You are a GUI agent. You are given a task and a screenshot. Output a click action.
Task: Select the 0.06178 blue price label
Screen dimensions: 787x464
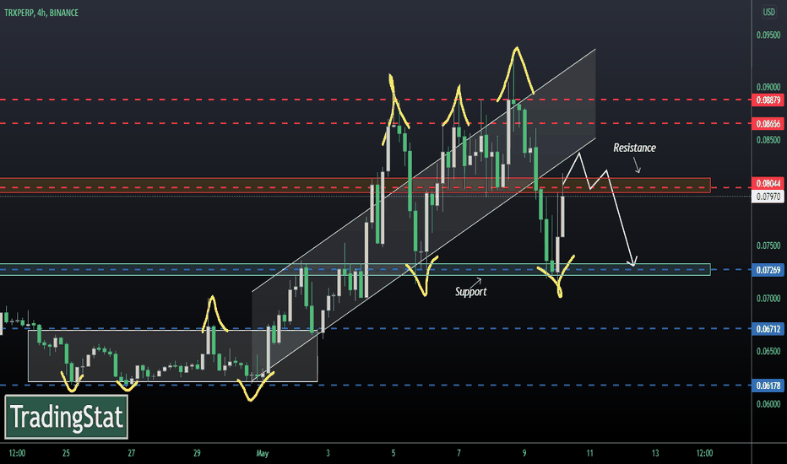pos(768,386)
